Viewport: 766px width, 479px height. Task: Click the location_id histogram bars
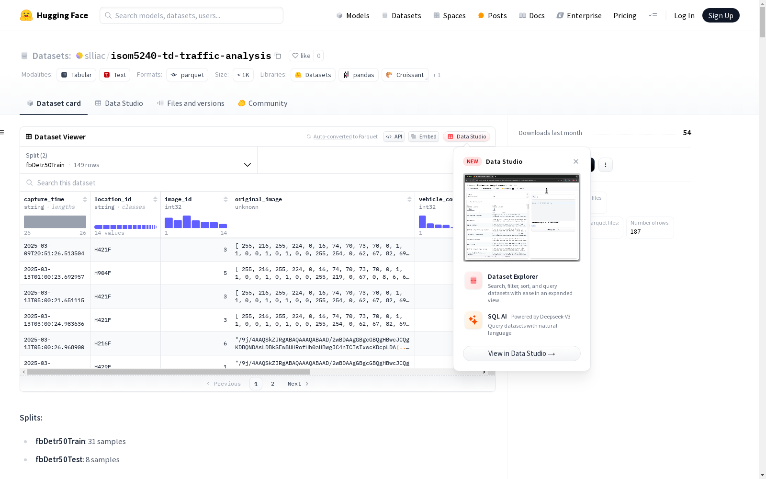(125, 227)
